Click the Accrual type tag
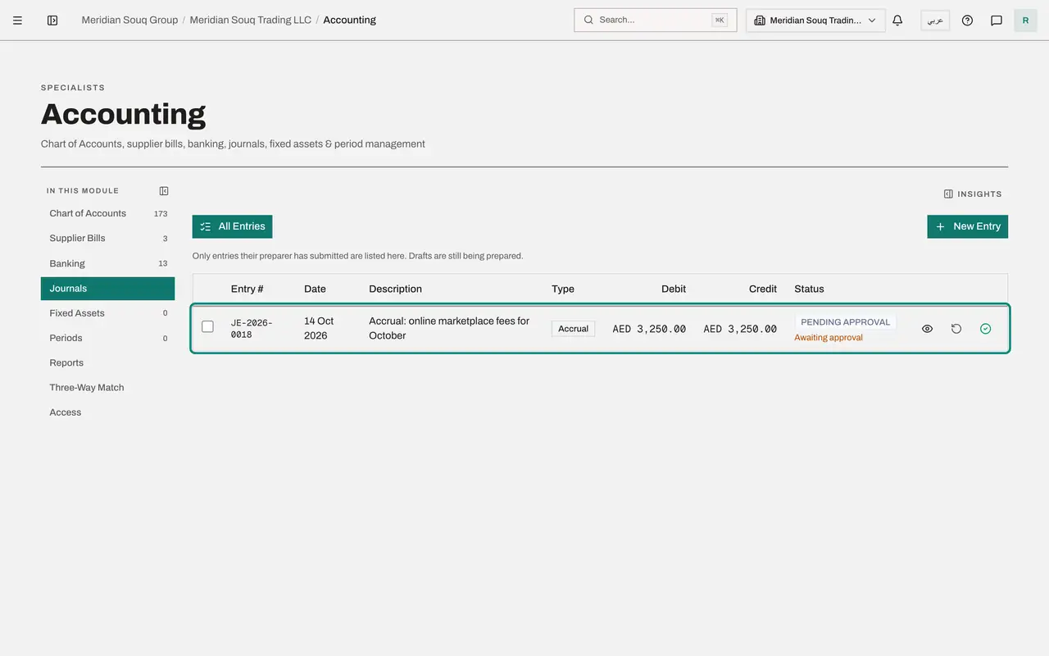The height and width of the screenshot is (656, 1049). coord(573,329)
